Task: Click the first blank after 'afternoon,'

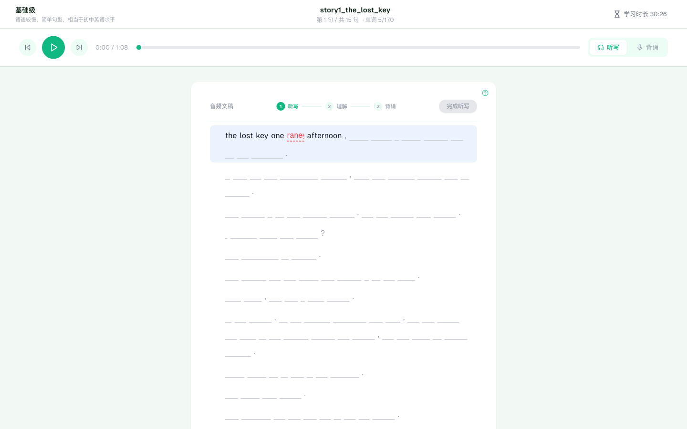Action: [x=359, y=137]
